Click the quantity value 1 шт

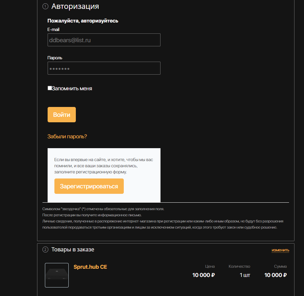tap(245, 275)
